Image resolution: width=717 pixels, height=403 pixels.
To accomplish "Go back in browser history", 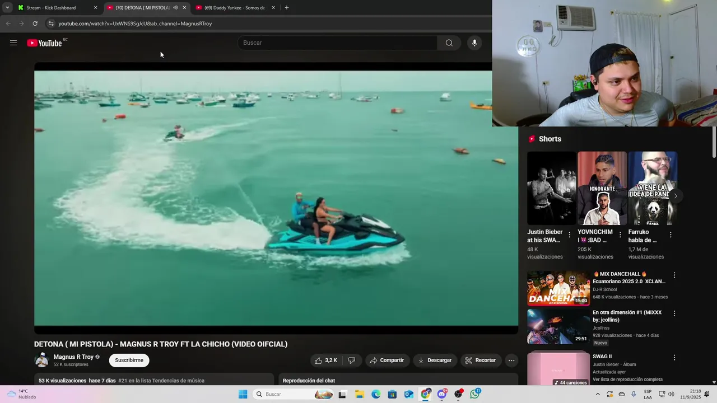I will coord(8,24).
